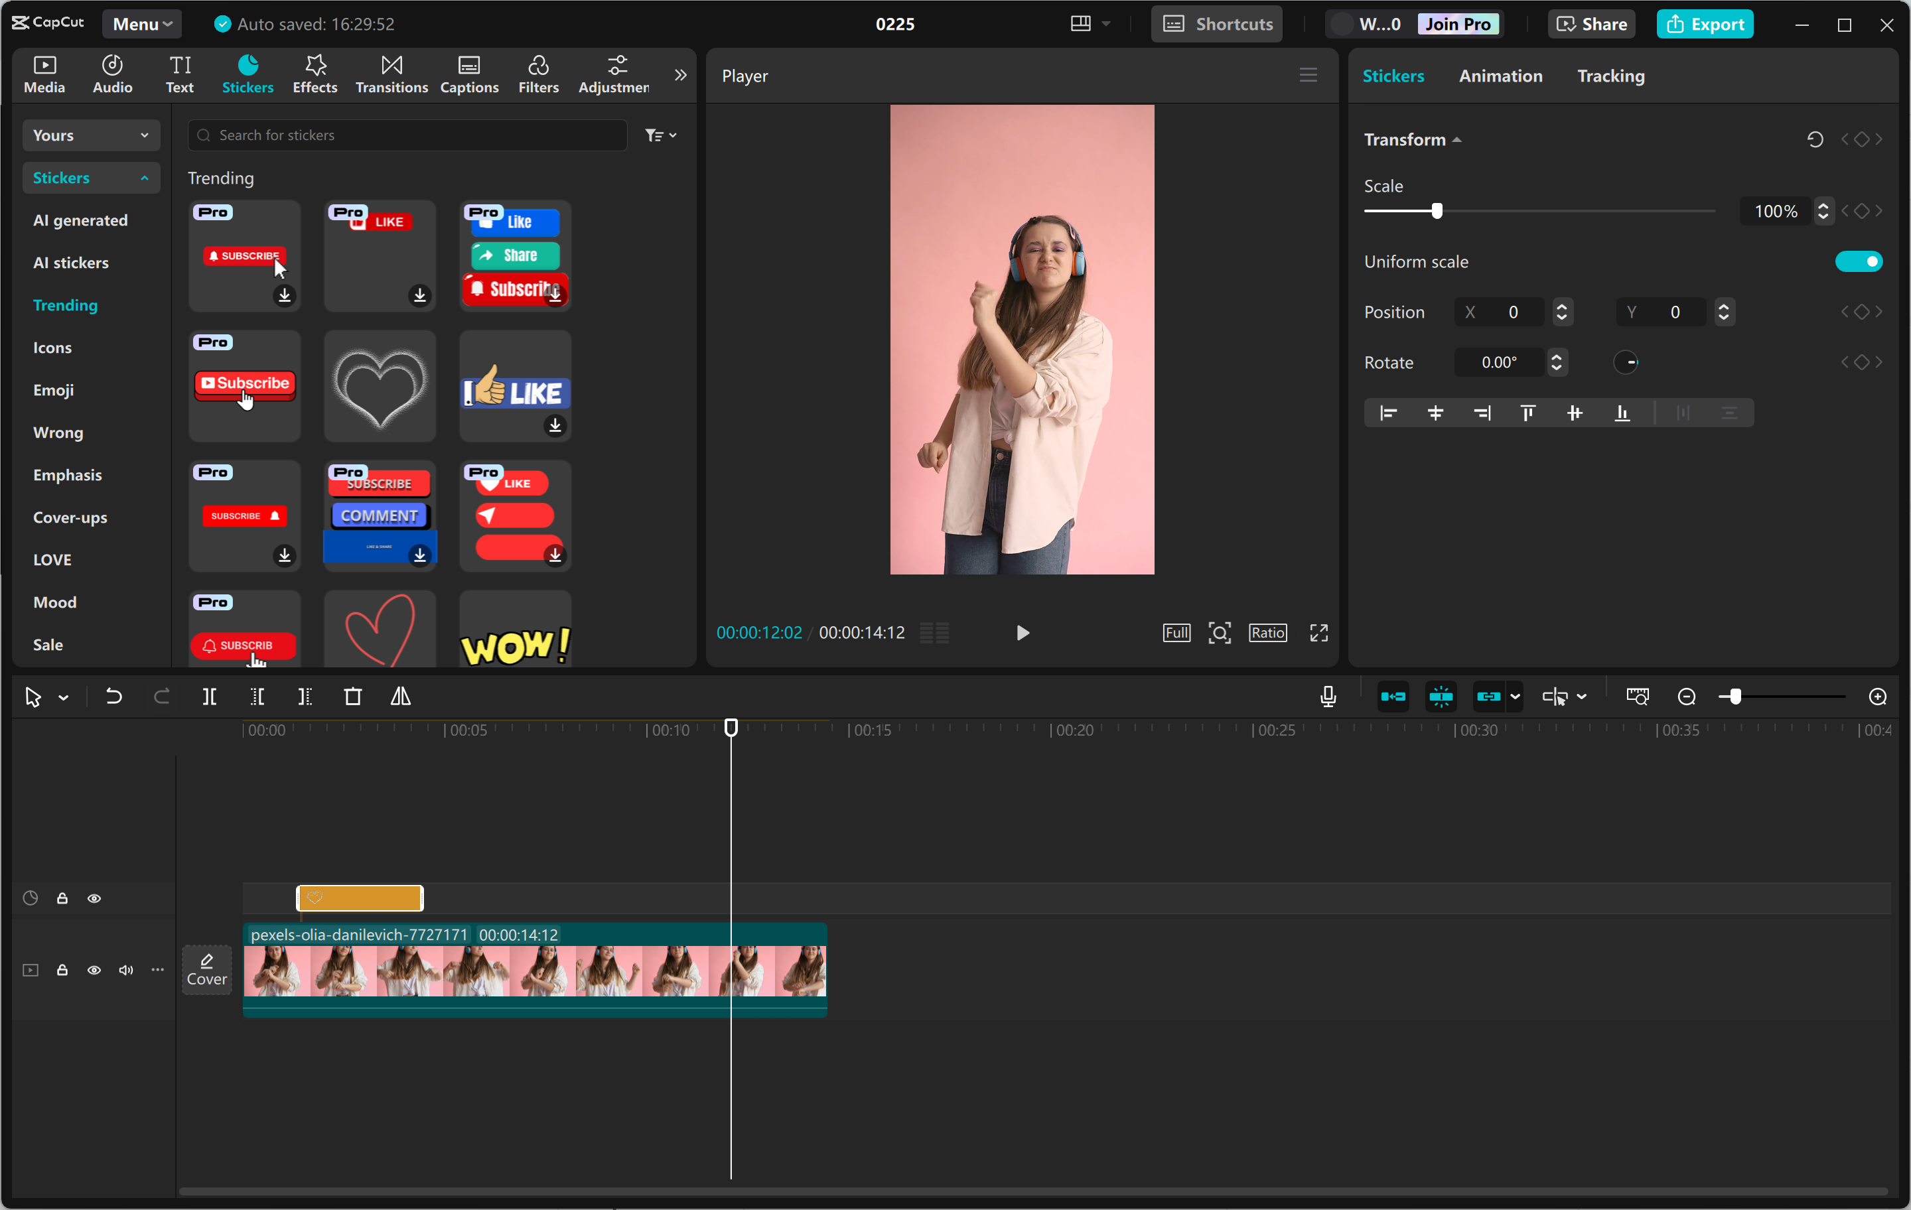1911x1210 pixels.
Task: Click the voiceover microphone icon
Action: (x=1328, y=697)
